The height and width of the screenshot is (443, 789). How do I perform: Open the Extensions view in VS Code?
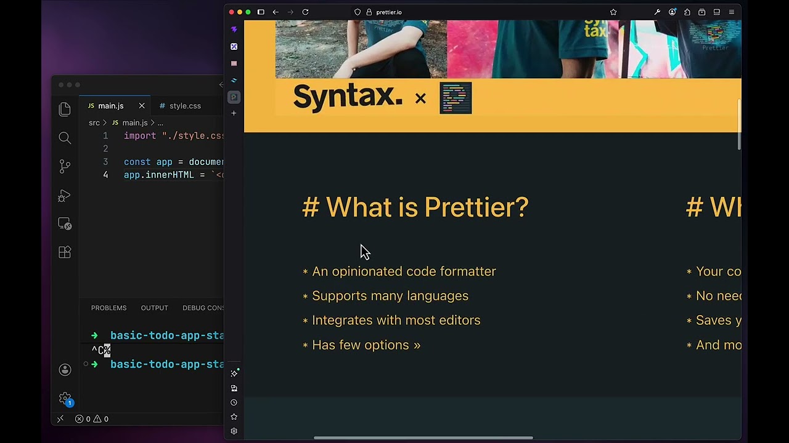pos(65,252)
